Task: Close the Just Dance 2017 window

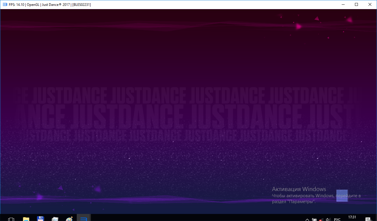Action: [x=370, y=4]
